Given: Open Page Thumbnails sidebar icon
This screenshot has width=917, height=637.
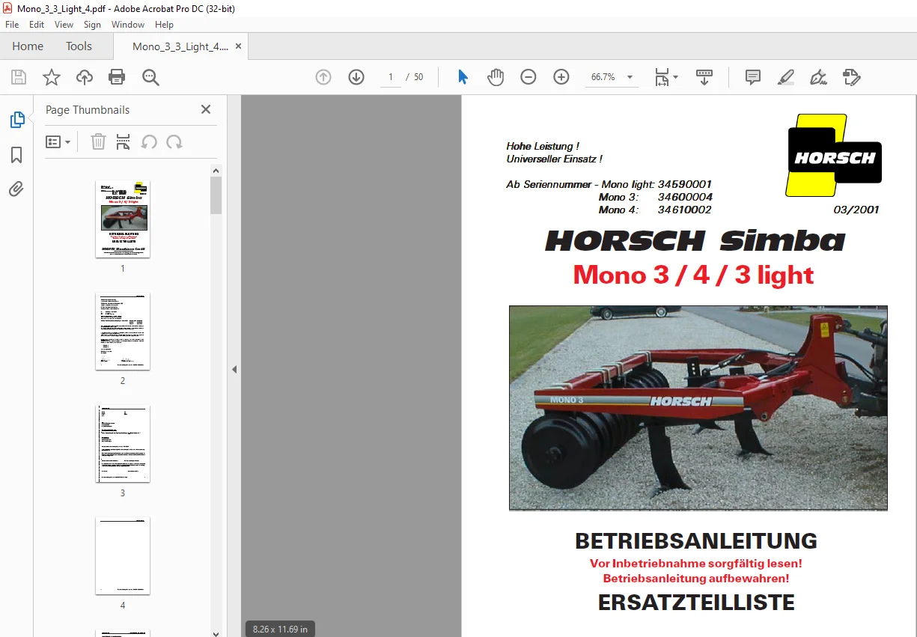Looking at the screenshot, I should click(x=16, y=120).
